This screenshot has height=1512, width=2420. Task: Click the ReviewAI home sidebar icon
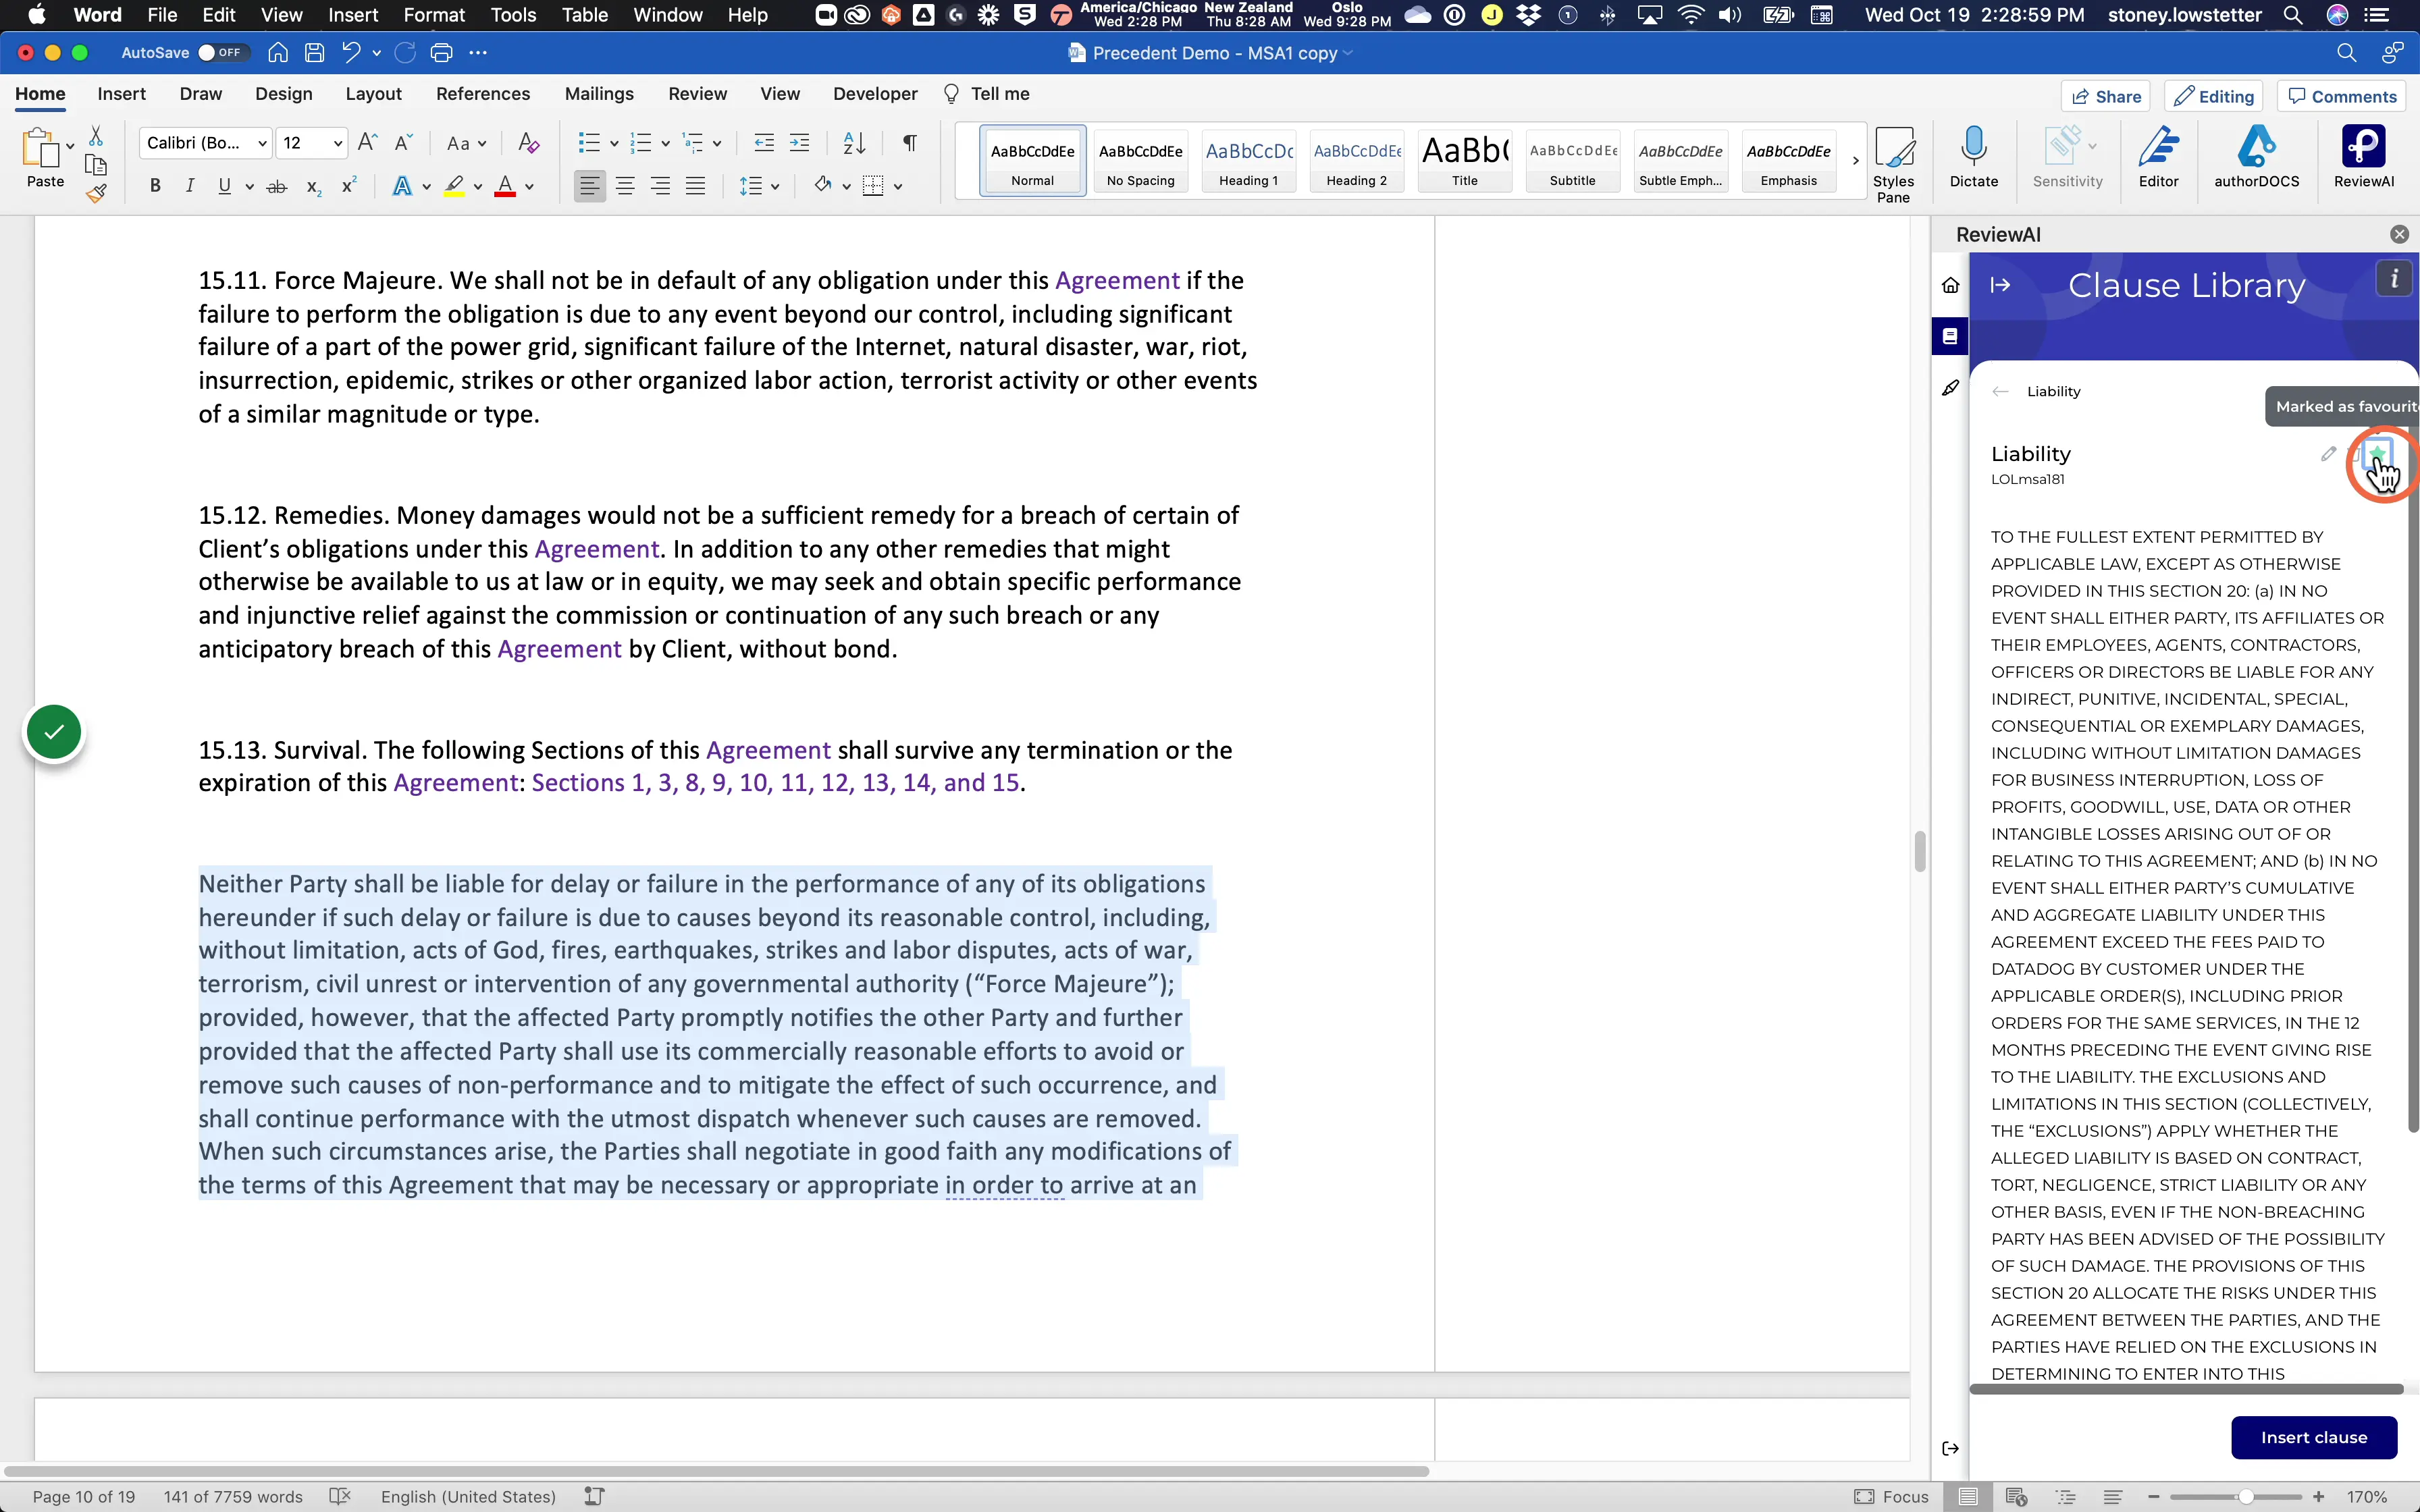(1950, 286)
